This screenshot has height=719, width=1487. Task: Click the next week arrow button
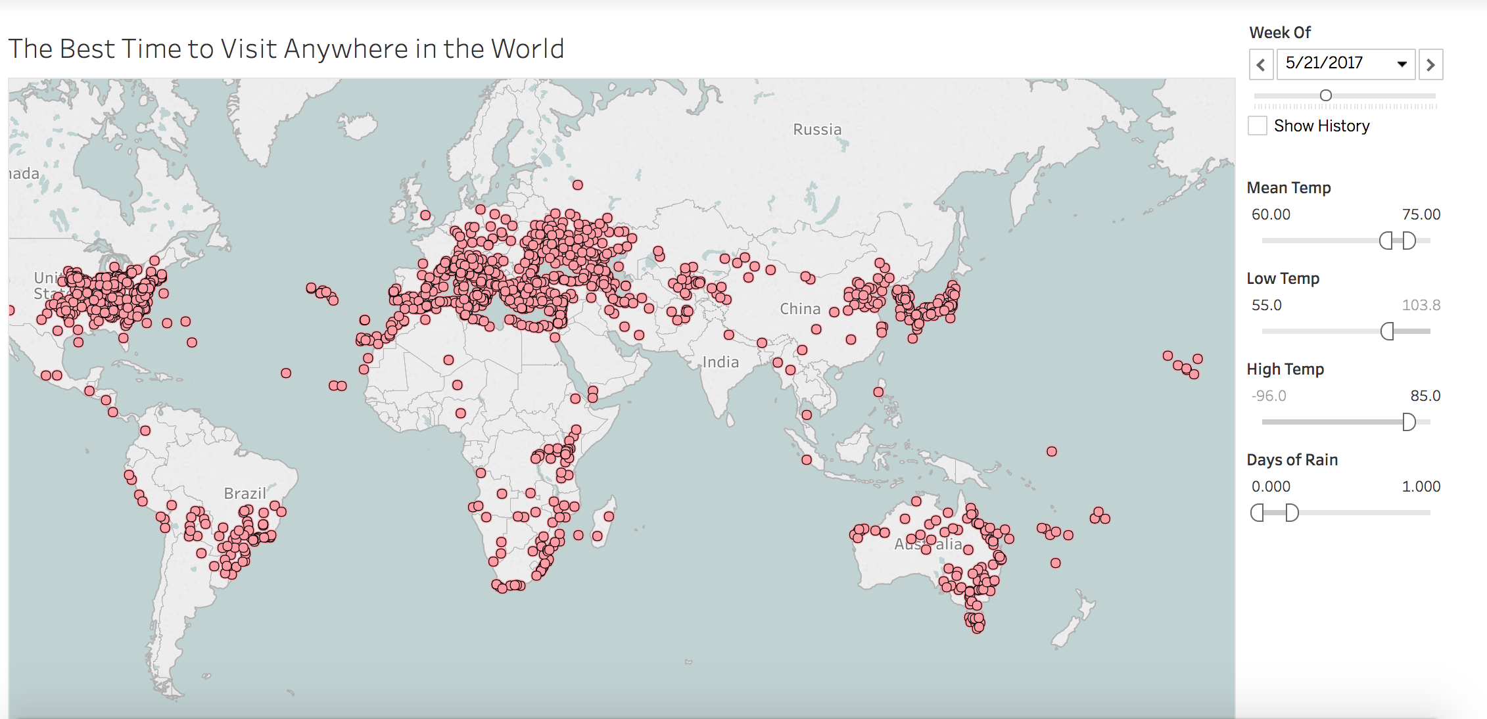point(1430,64)
